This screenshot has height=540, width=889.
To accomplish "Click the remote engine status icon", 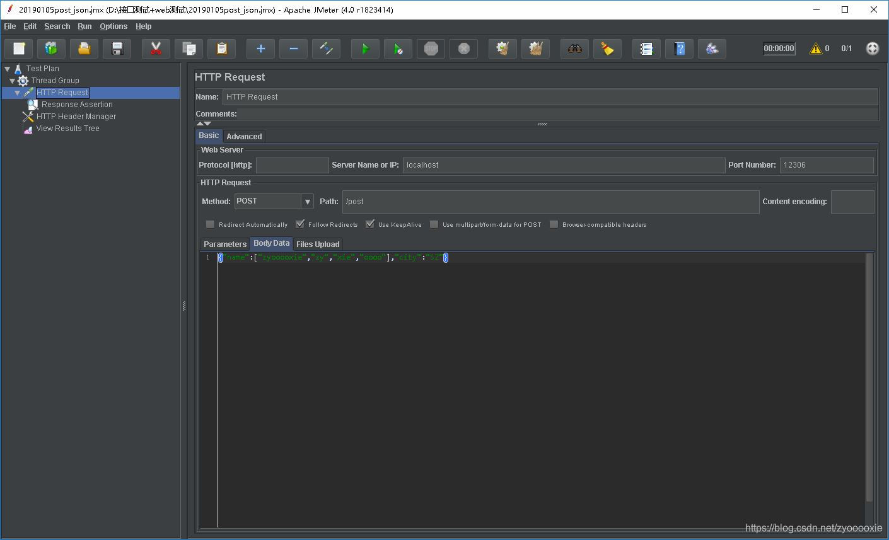I will (x=873, y=49).
